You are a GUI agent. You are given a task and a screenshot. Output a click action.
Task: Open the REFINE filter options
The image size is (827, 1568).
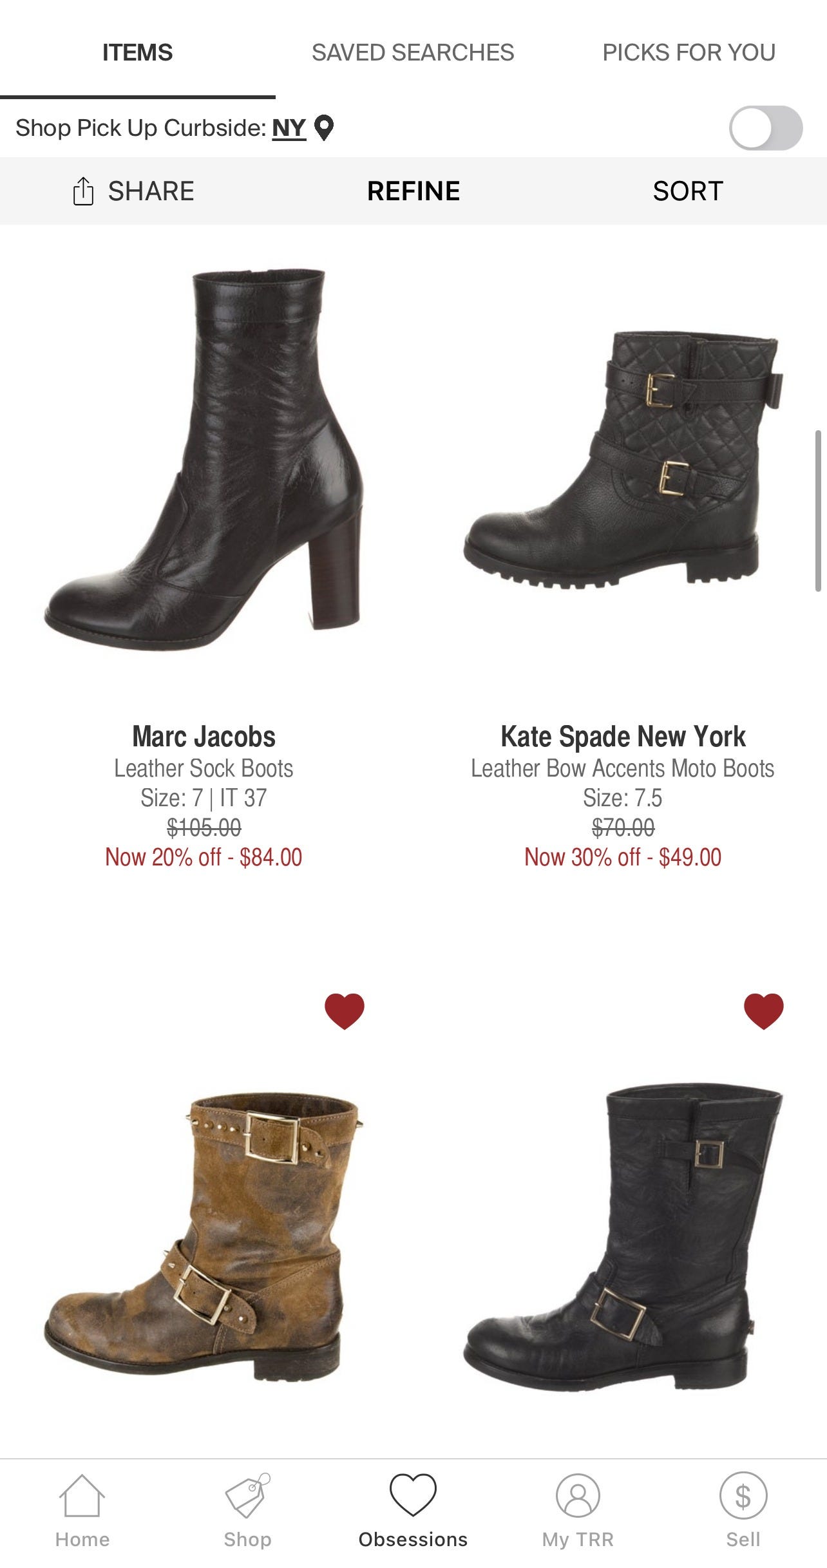click(413, 191)
